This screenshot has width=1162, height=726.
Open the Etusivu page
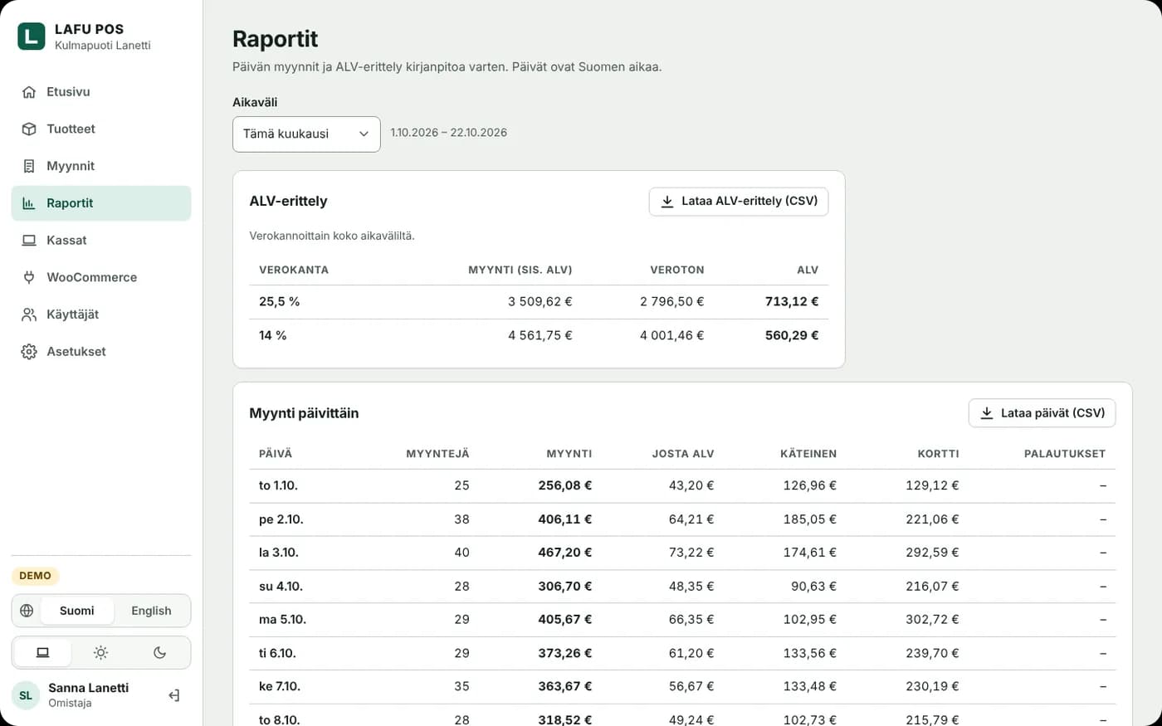click(x=101, y=92)
